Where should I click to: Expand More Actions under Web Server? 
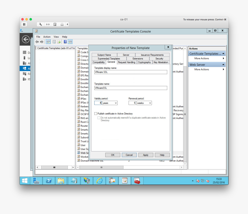pyautogui.click(x=207, y=70)
